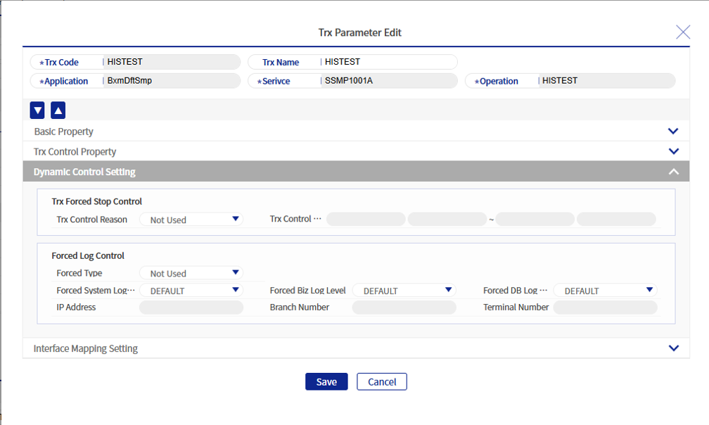The width and height of the screenshot is (709, 425).
Task: Open the Forced Type dropdown
Action: click(x=191, y=274)
